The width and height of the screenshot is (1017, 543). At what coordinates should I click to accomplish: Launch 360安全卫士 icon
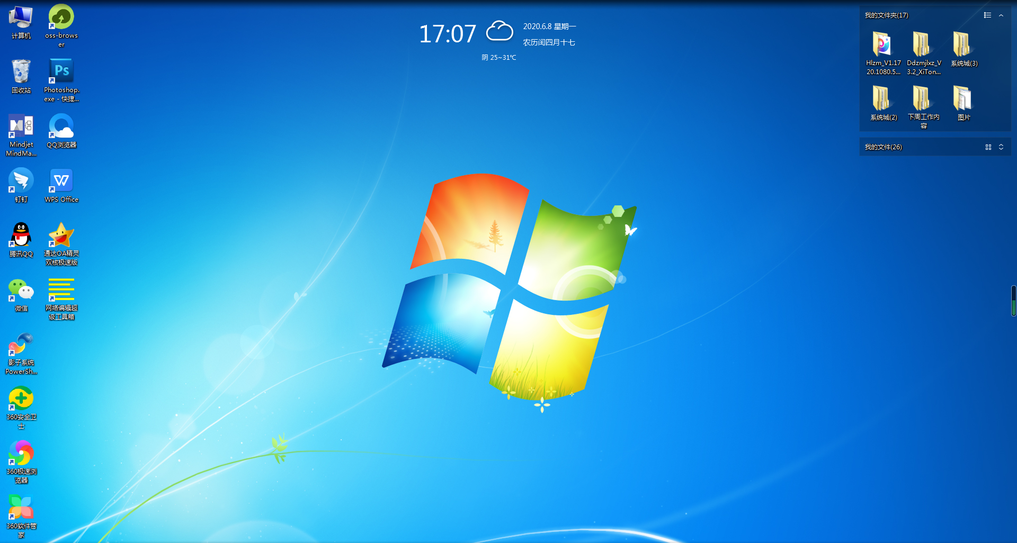[21, 408]
